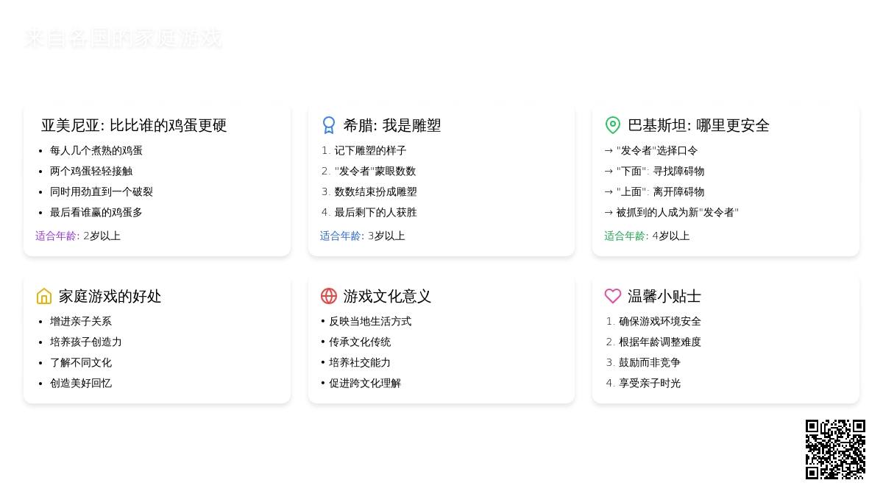This screenshot has width=883, height=497.
Task: Click the text 适合年龄: 2岁以上
Action: [78, 236]
